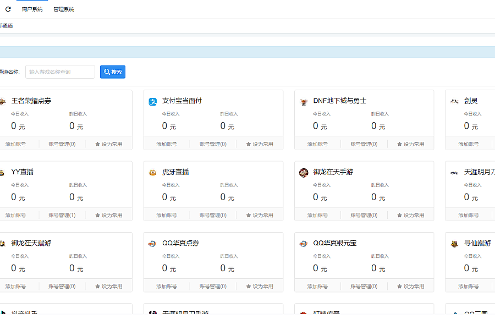This screenshot has height=330, width=495.
Task: Open the 商户系统 tab
Action: coord(32,9)
